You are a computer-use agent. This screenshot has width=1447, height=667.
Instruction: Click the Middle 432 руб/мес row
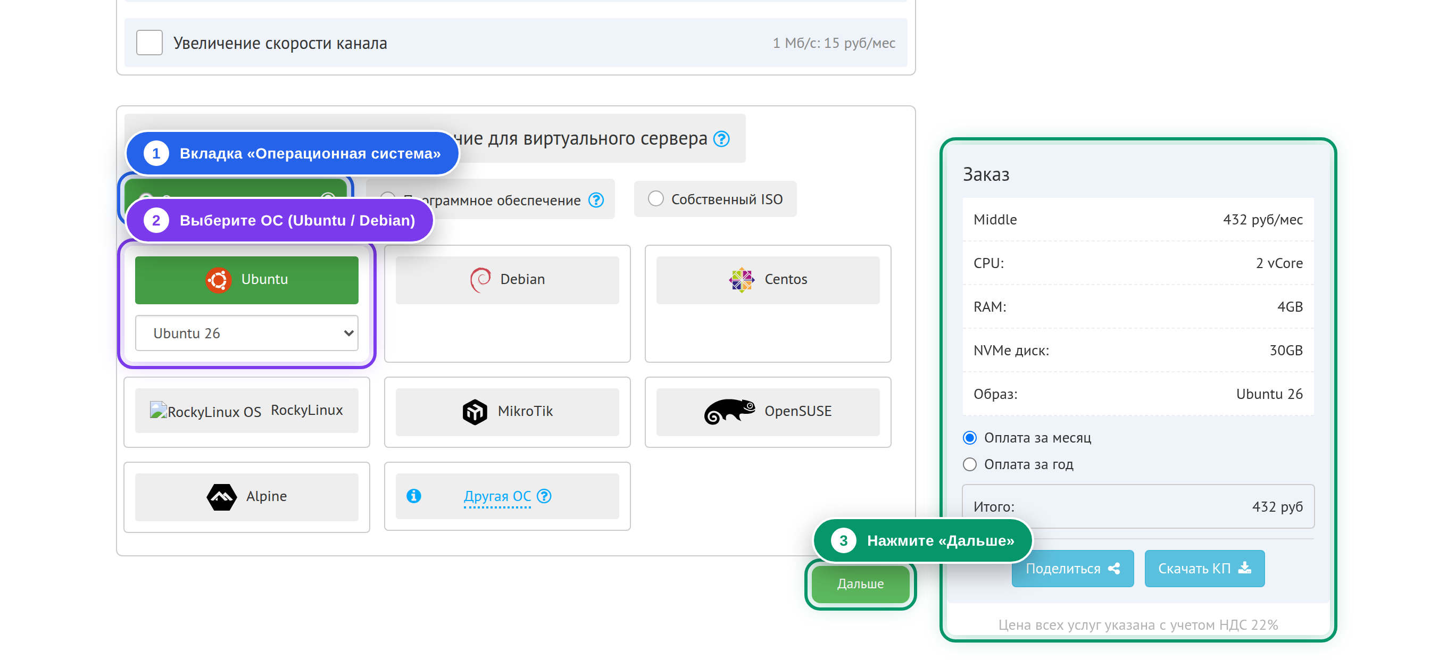coord(1138,220)
